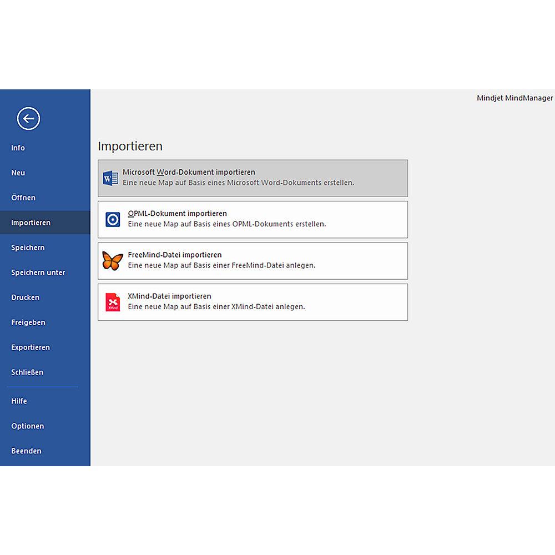
Task: Click the Microsoft Word document icon
Action: [110, 178]
